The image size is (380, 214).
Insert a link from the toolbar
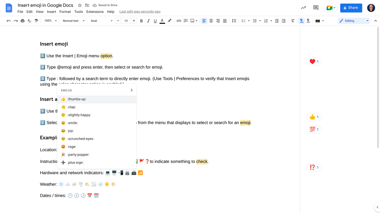tap(179, 21)
